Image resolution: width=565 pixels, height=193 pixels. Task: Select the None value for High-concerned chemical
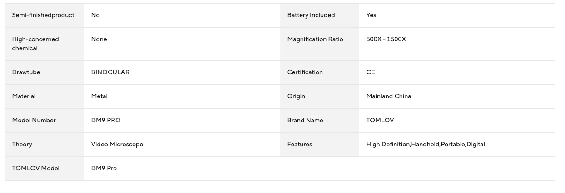tap(99, 39)
